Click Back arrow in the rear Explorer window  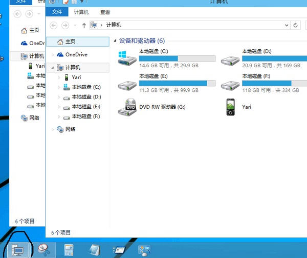point(17,14)
